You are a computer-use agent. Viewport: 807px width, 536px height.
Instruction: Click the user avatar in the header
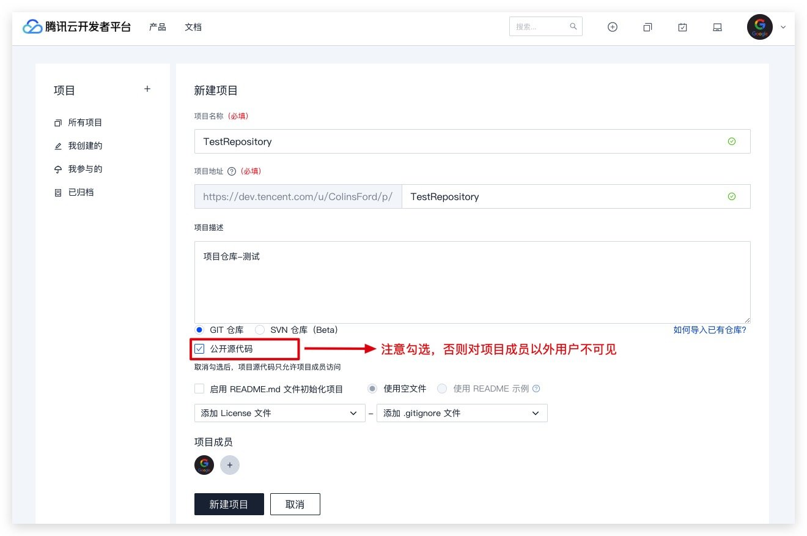coord(760,27)
